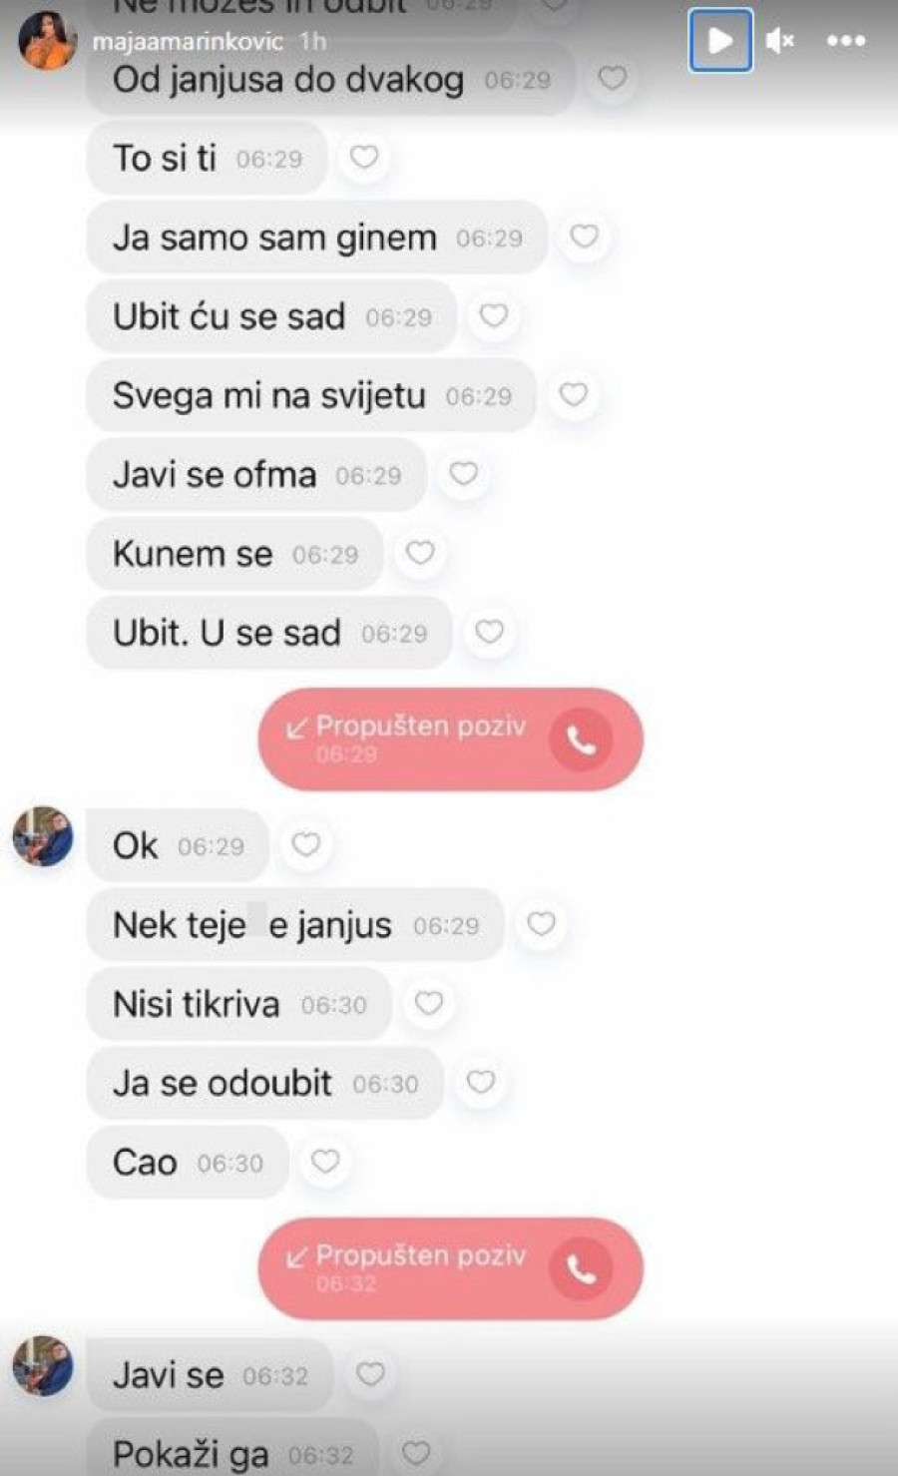Like the "Ja samo sam ginem" message
Image resolution: width=898 pixels, height=1476 pixels.
[584, 237]
